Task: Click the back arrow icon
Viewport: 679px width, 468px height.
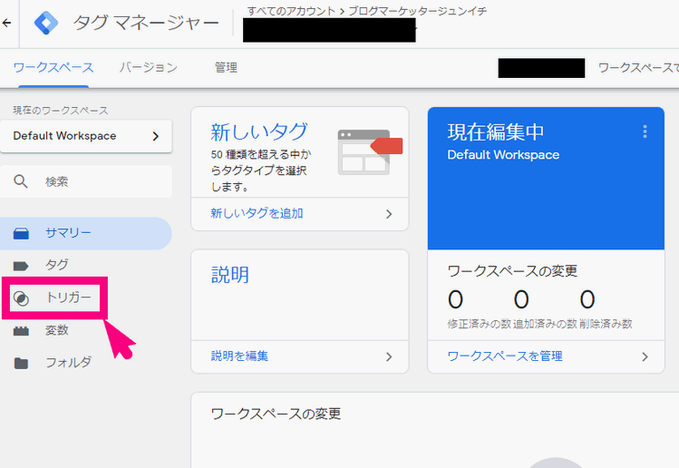Action: coord(6,23)
